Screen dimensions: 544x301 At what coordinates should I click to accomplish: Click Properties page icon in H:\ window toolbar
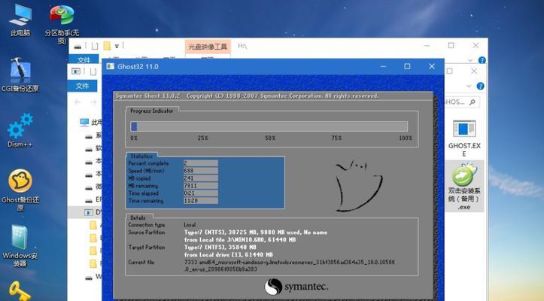(x=95, y=46)
